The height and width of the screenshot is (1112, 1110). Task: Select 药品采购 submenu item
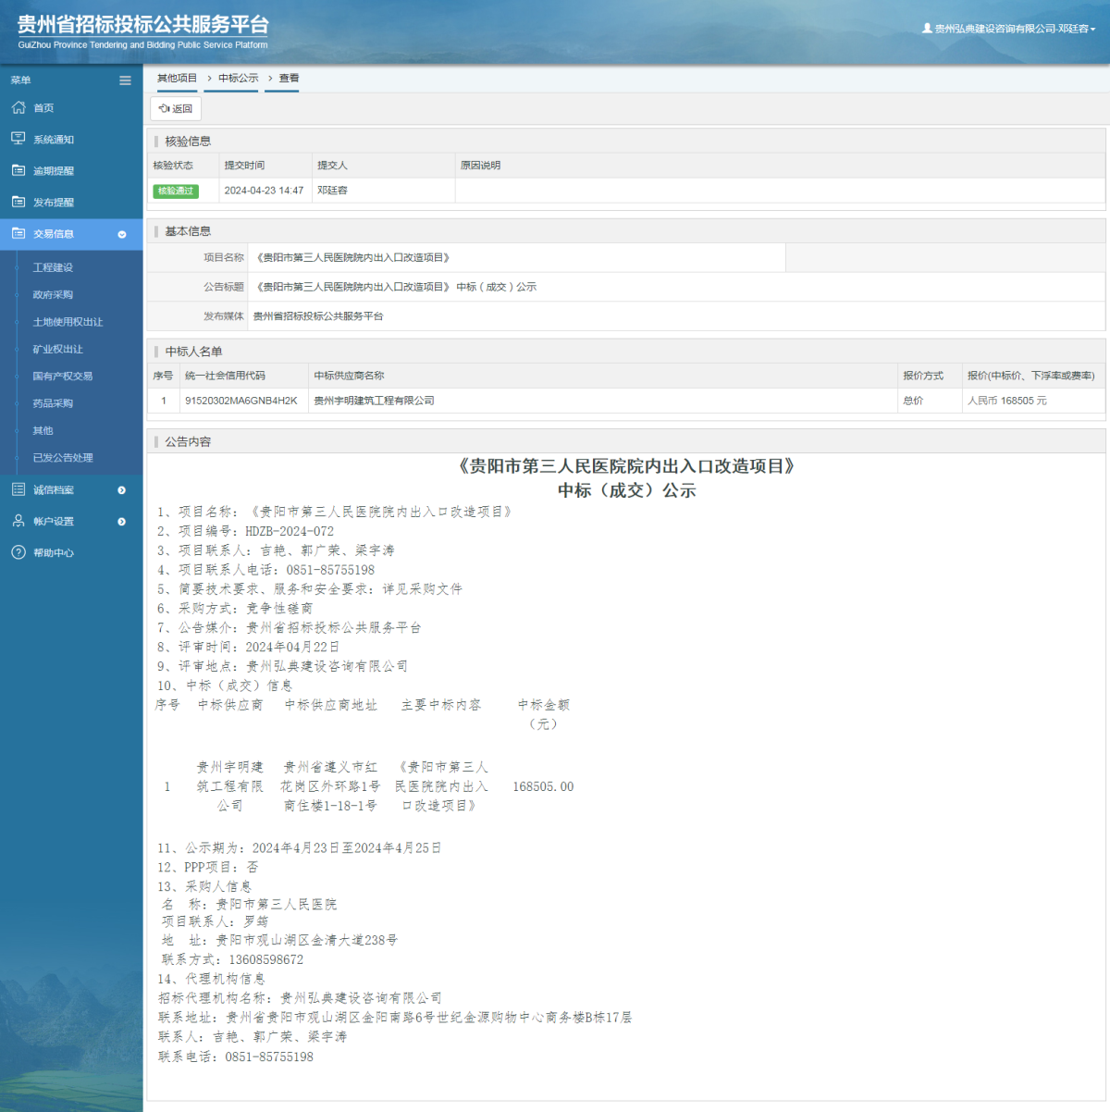(53, 403)
